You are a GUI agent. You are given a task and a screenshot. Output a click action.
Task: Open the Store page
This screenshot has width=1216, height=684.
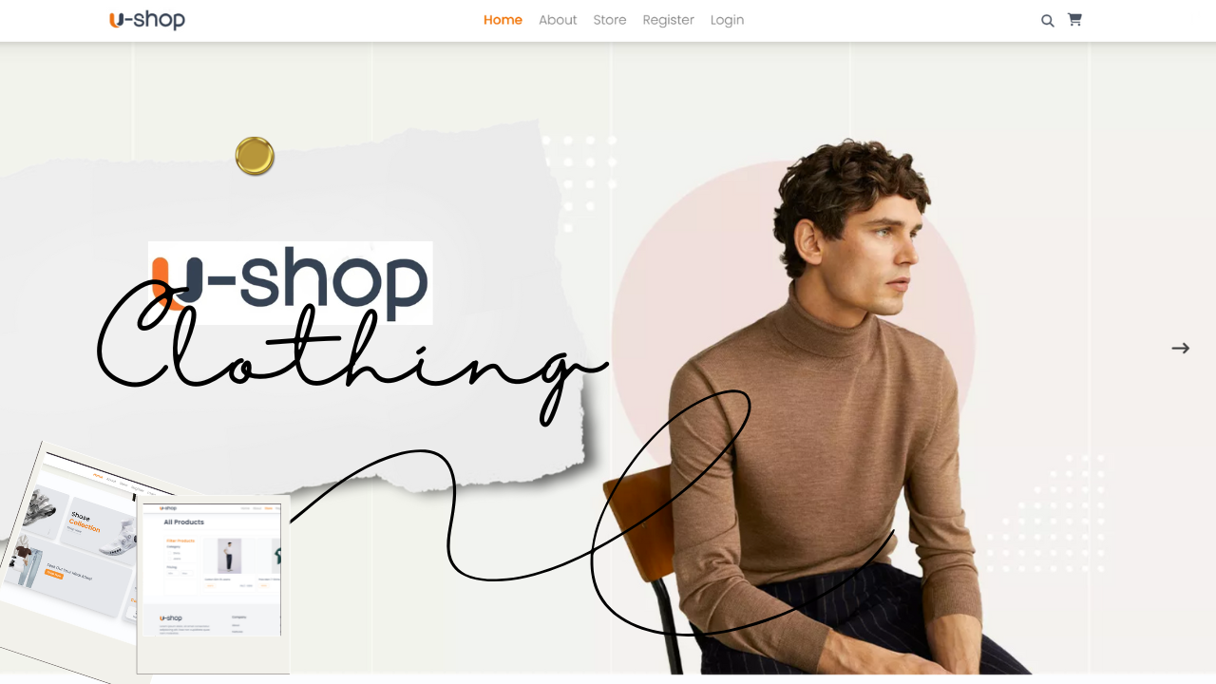(x=610, y=20)
